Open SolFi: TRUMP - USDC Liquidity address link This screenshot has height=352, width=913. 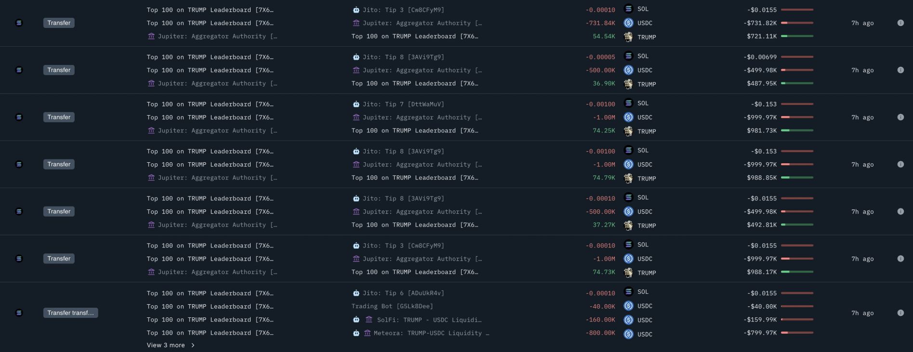pos(429,320)
